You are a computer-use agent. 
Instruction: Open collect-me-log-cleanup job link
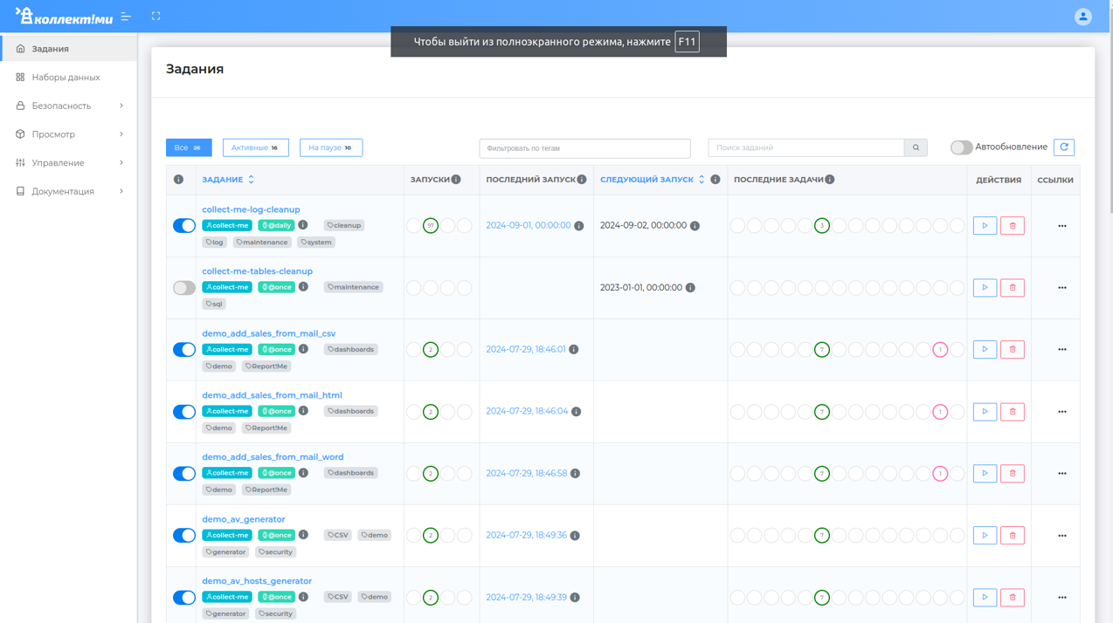[251, 209]
